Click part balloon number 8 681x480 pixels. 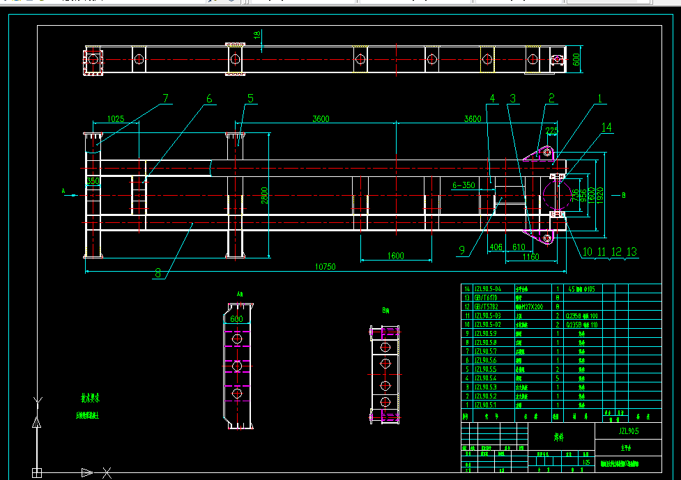coord(158,273)
